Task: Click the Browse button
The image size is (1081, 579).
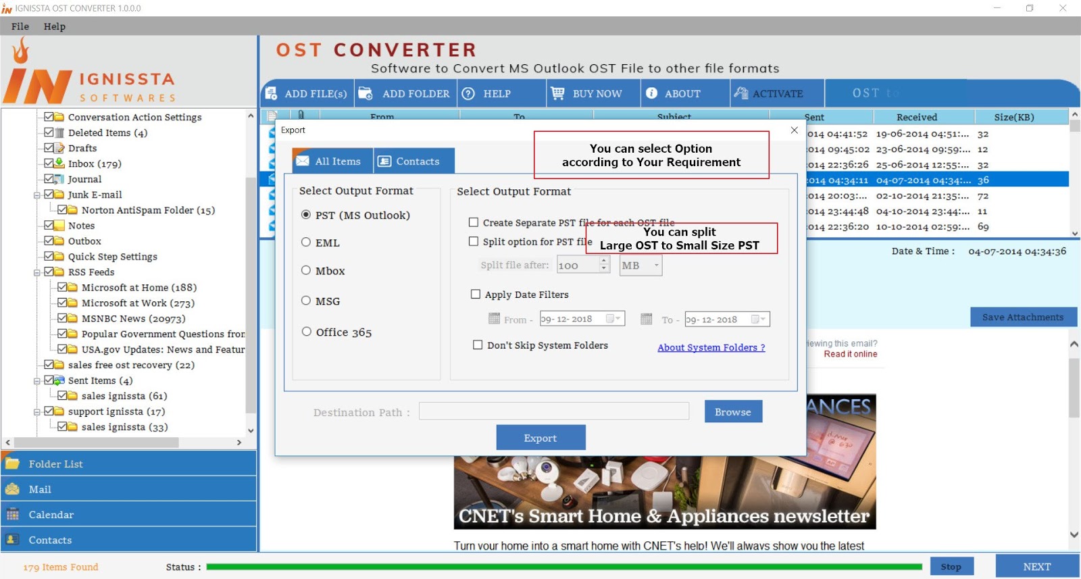Action: [x=733, y=411]
